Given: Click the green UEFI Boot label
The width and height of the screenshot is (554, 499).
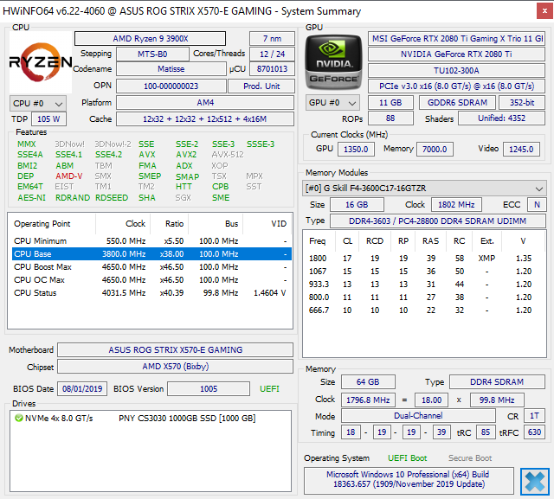Looking at the screenshot, I should (x=407, y=458).
